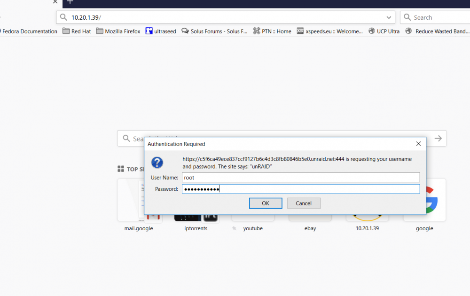Click the unraid.net URL message in dialog

(297, 163)
